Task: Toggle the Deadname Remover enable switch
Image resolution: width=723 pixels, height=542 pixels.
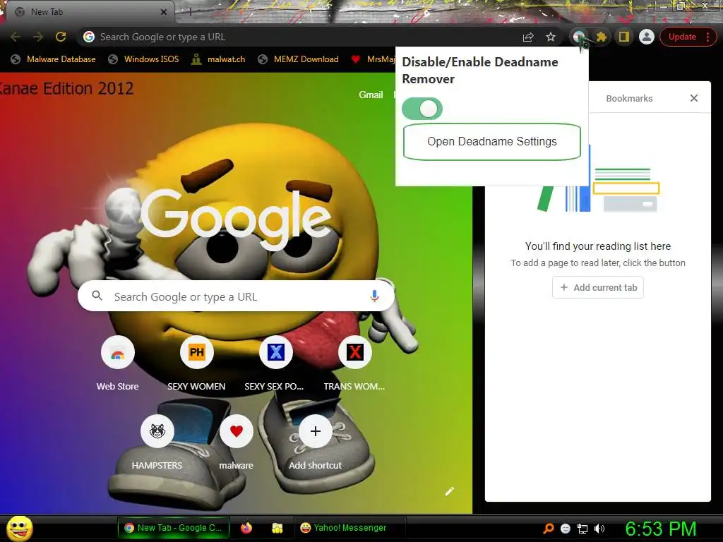Action: point(422,109)
